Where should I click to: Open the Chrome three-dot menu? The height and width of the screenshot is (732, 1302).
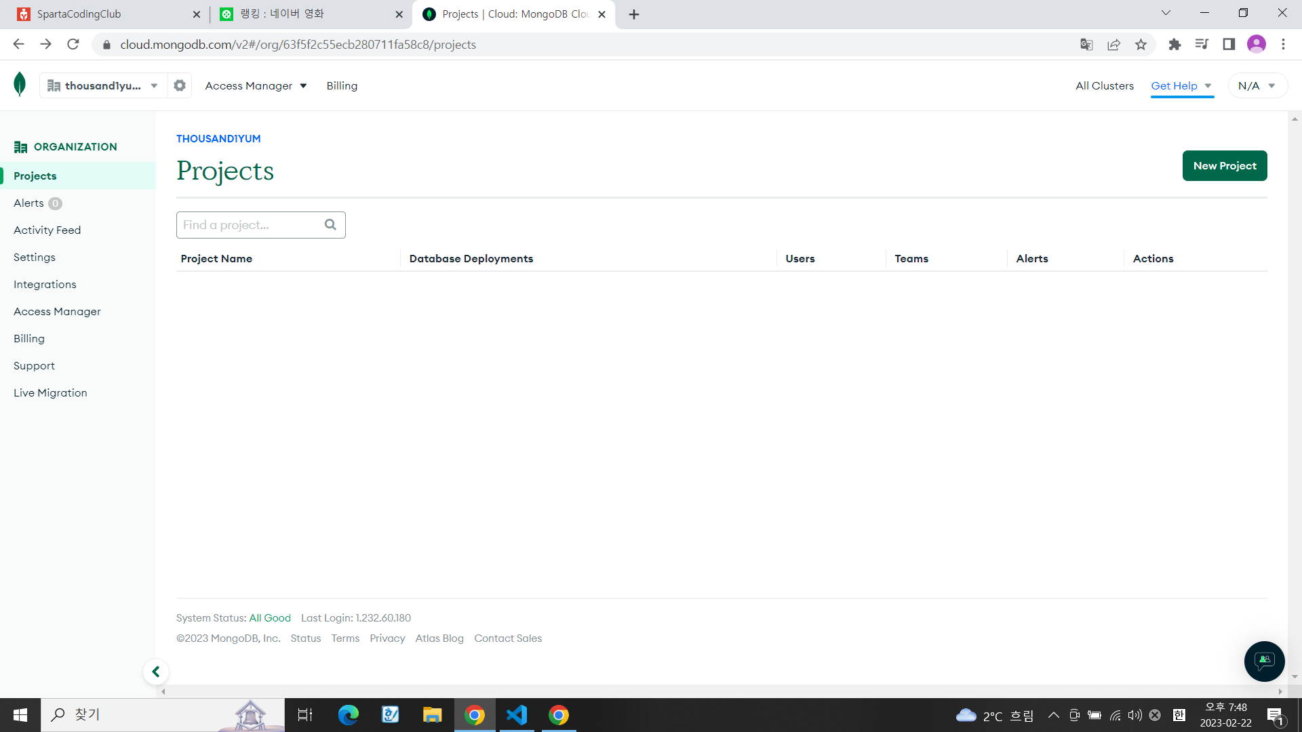[1283, 45]
